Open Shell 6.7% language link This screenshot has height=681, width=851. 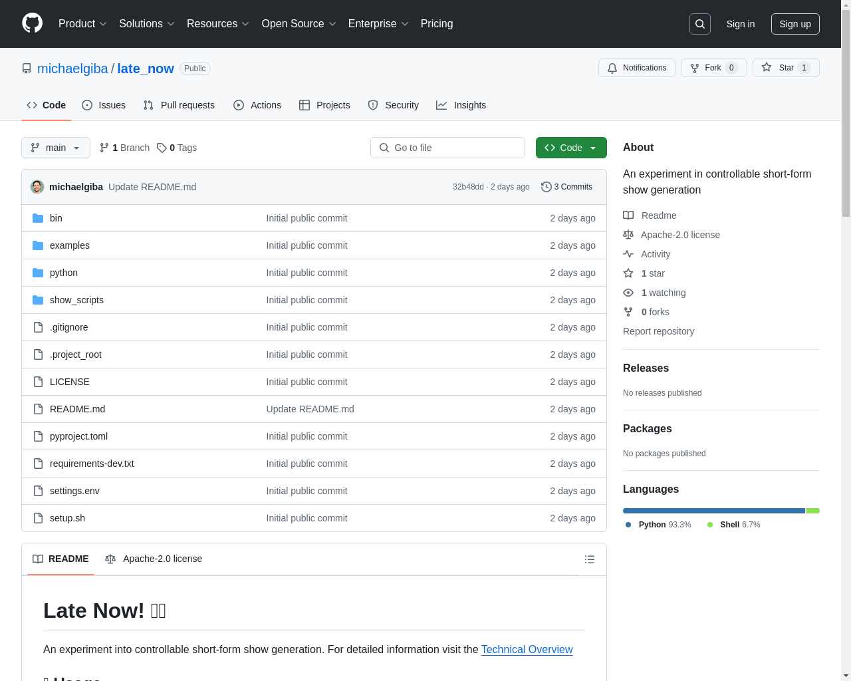(x=733, y=525)
